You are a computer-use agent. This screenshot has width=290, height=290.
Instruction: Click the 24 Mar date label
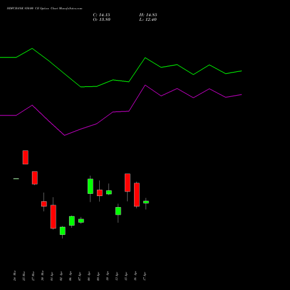pyautogui.click(x=15, y=275)
